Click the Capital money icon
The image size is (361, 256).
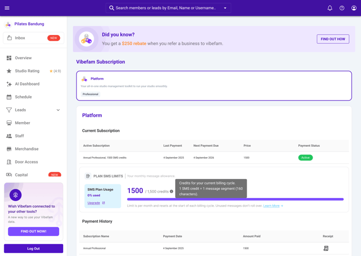pyautogui.click(x=9, y=175)
